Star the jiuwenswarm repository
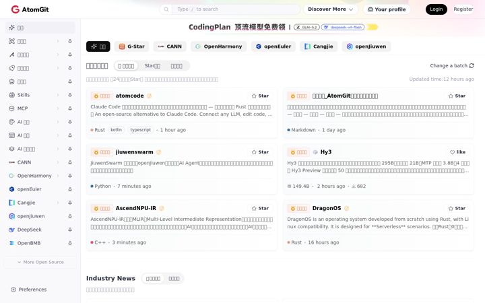The height and width of the screenshot is (303, 485). (260, 152)
